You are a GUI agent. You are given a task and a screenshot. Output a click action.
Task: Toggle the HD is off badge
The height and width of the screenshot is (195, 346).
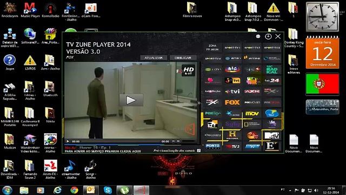coord(188,70)
